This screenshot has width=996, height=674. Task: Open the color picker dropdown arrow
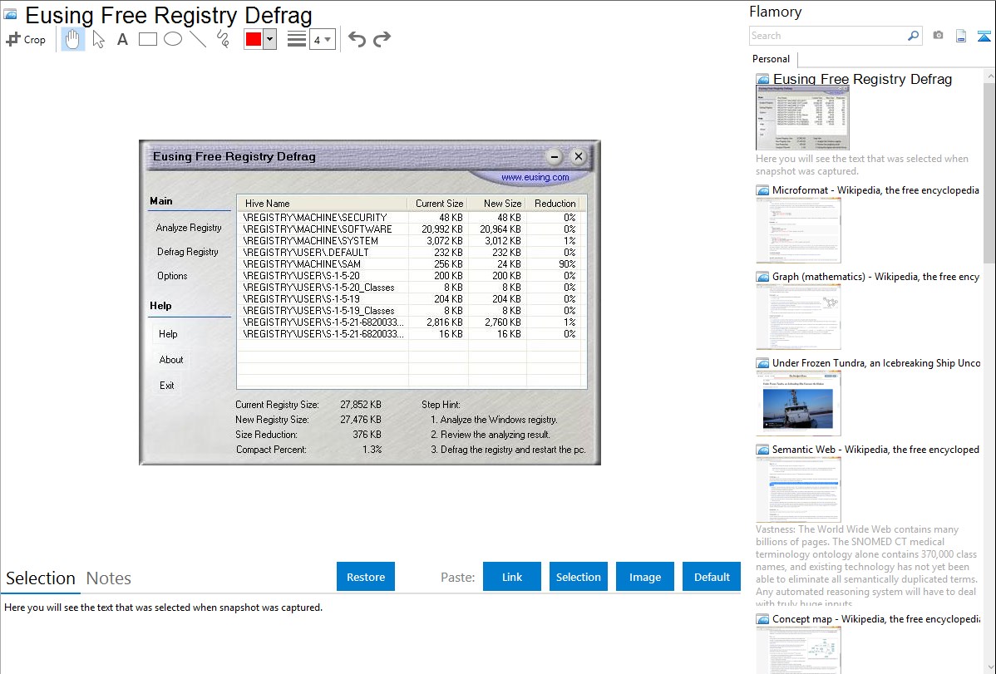click(x=269, y=39)
